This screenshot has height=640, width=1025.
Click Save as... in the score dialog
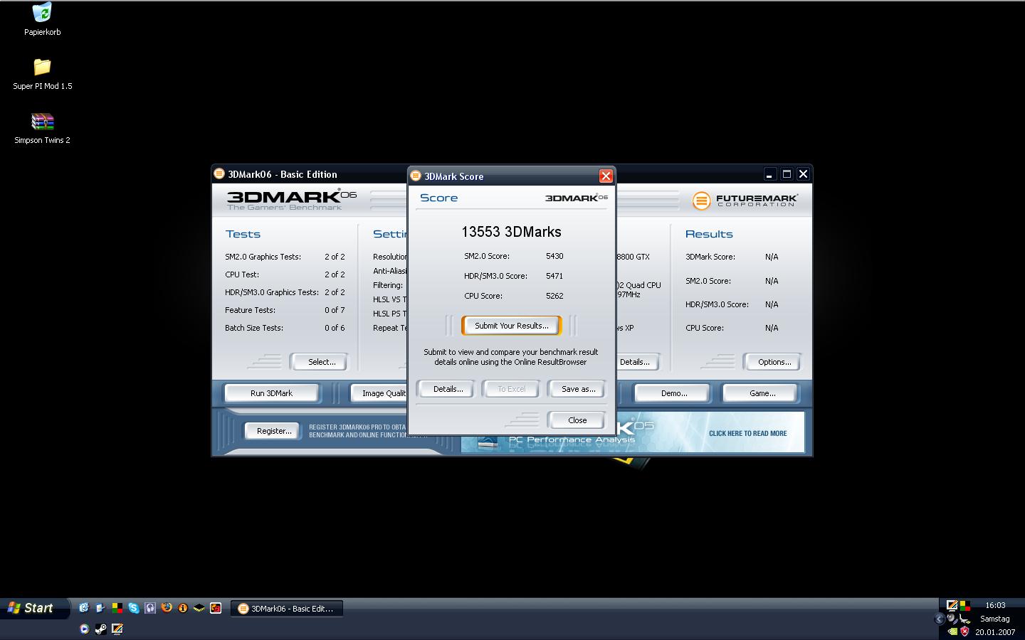578,389
